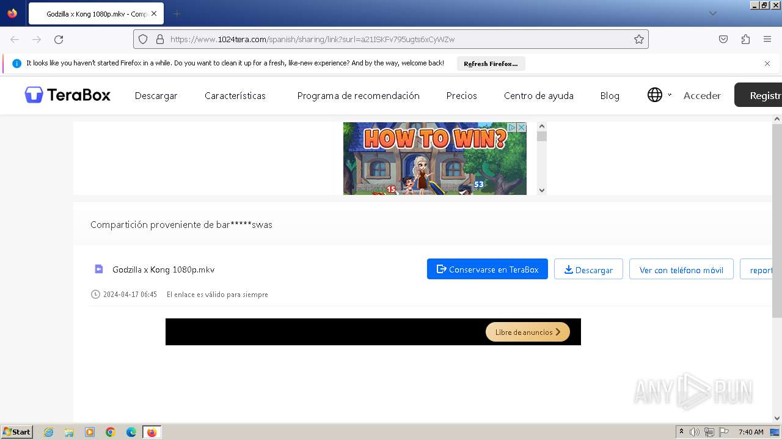
Task: Open a new tab with the plus button
Action: [x=177, y=13]
